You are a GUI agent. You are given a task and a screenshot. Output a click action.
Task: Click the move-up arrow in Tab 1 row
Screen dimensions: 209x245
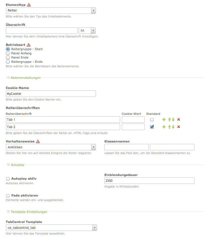[169, 119]
